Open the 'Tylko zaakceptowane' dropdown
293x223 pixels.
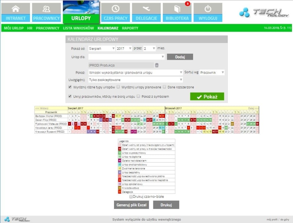pyautogui.click(x=136, y=80)
